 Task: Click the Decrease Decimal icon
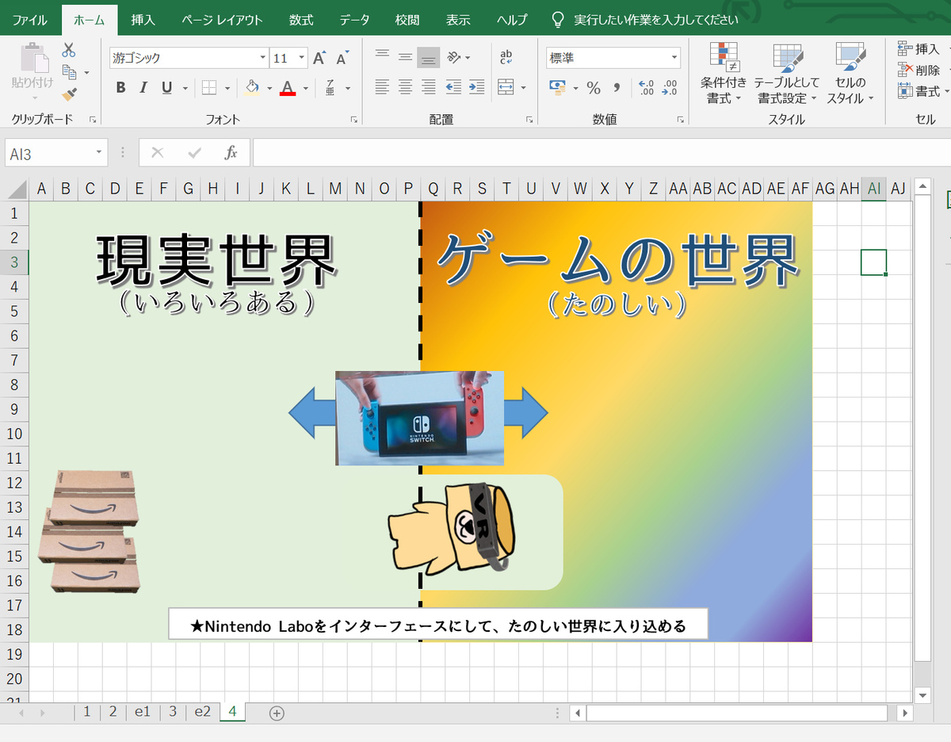pos(670,88)
